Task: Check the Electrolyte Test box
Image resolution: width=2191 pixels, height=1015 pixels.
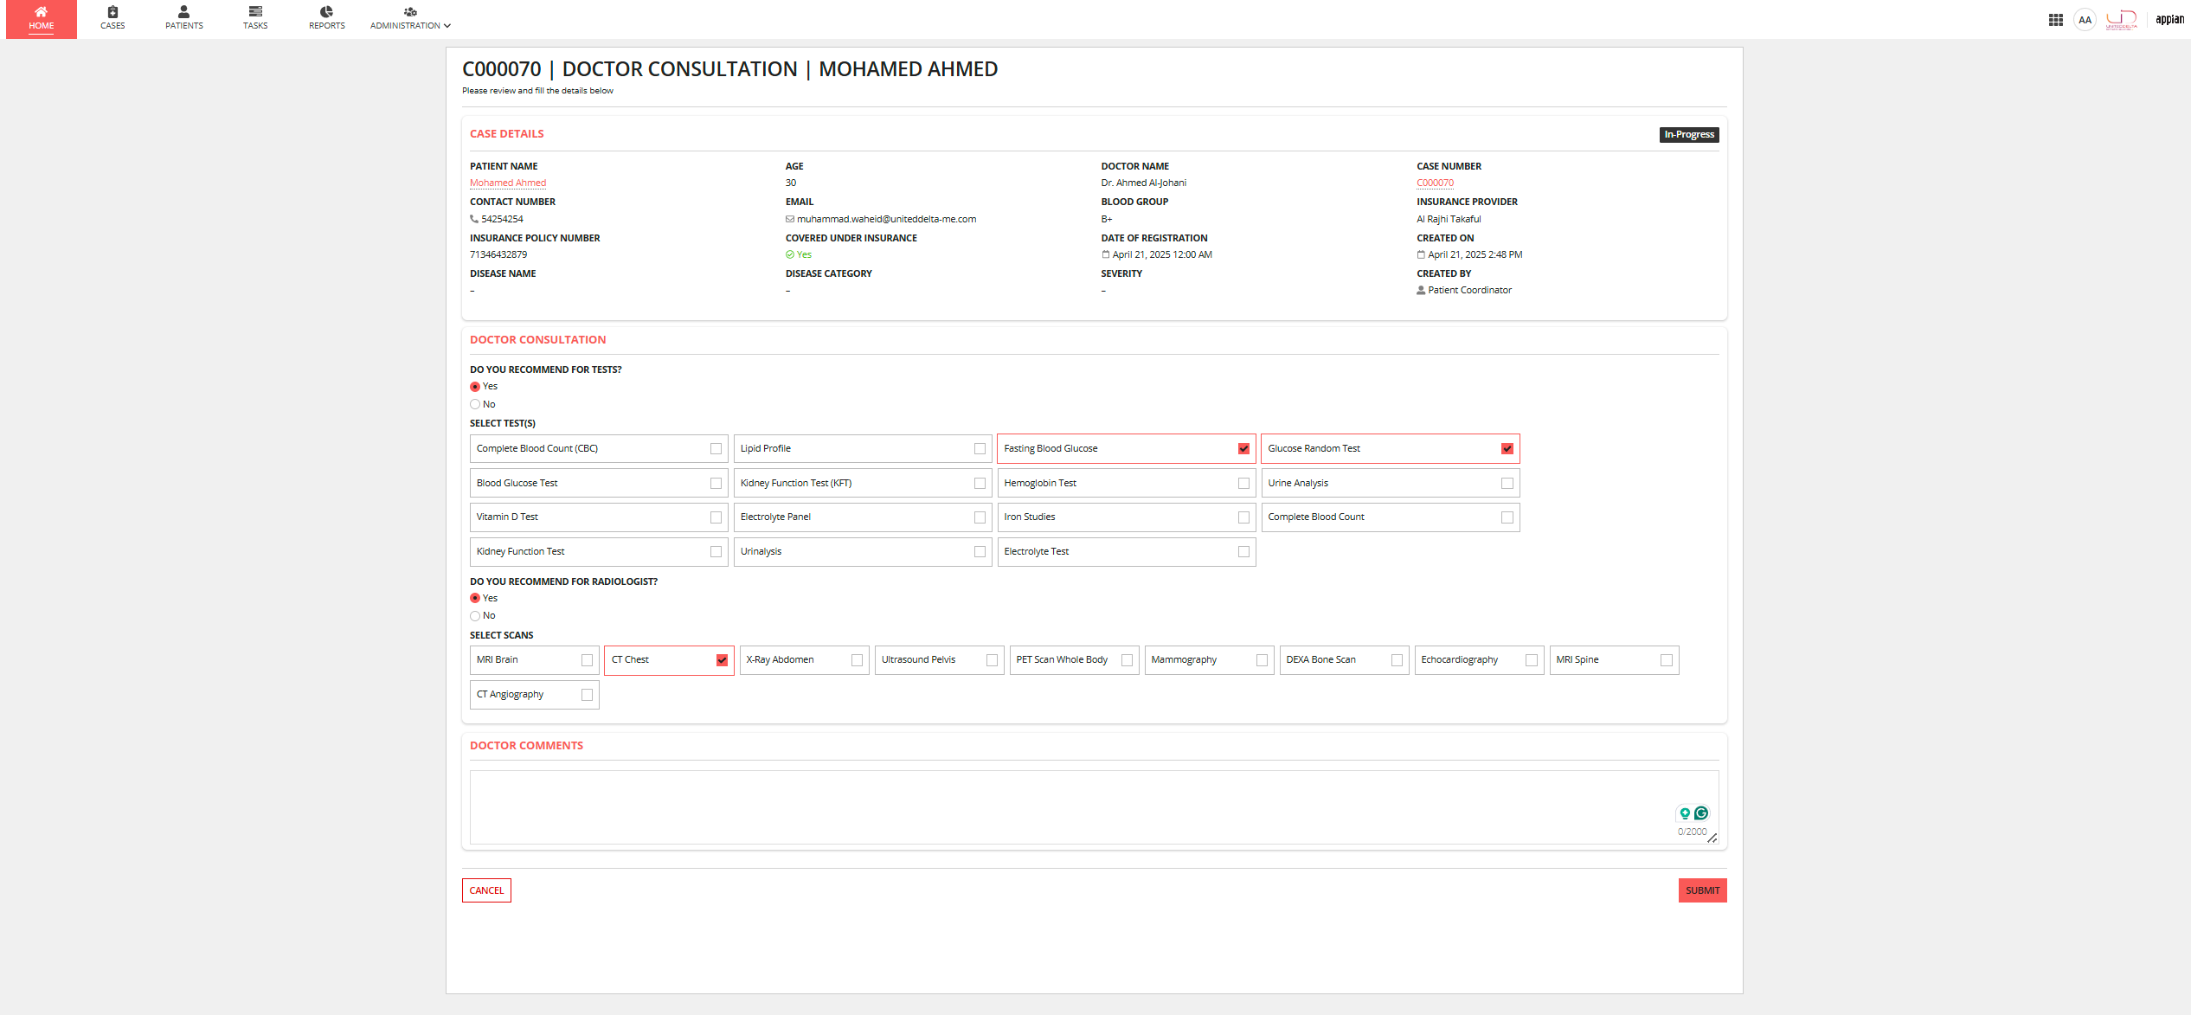Action: click(x=1243, y=551)
